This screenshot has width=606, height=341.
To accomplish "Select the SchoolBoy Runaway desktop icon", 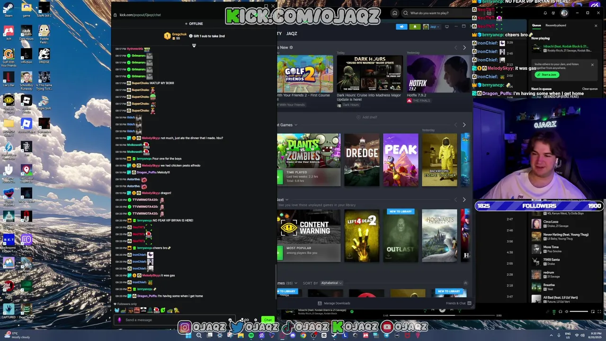I will coord(27,81).
